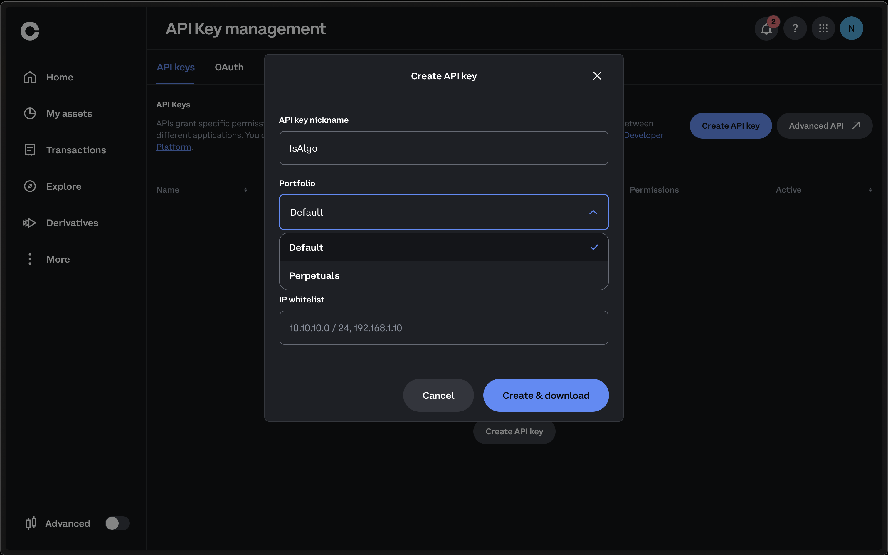Image resolution: width=888 pixels, height=555 pixels.
Task: Click Create & download button
Action: 546,395
